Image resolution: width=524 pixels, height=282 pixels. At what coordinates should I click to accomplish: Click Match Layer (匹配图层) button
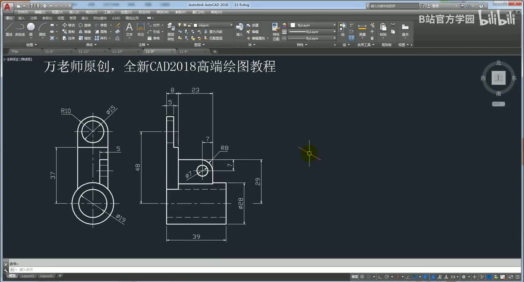coord(212,38)
